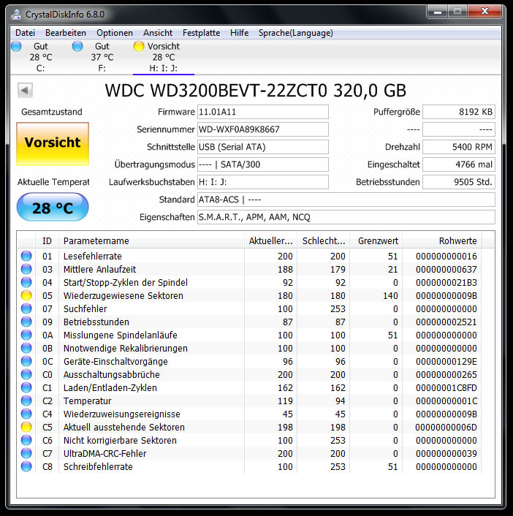This screenshot has width=513, height=516.
Task: Click the Parametername column header
Action: coord(151,241)
